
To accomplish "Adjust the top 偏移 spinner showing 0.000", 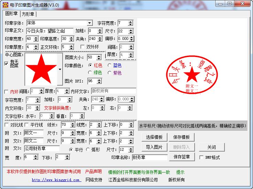I will [x=132, y=39].
